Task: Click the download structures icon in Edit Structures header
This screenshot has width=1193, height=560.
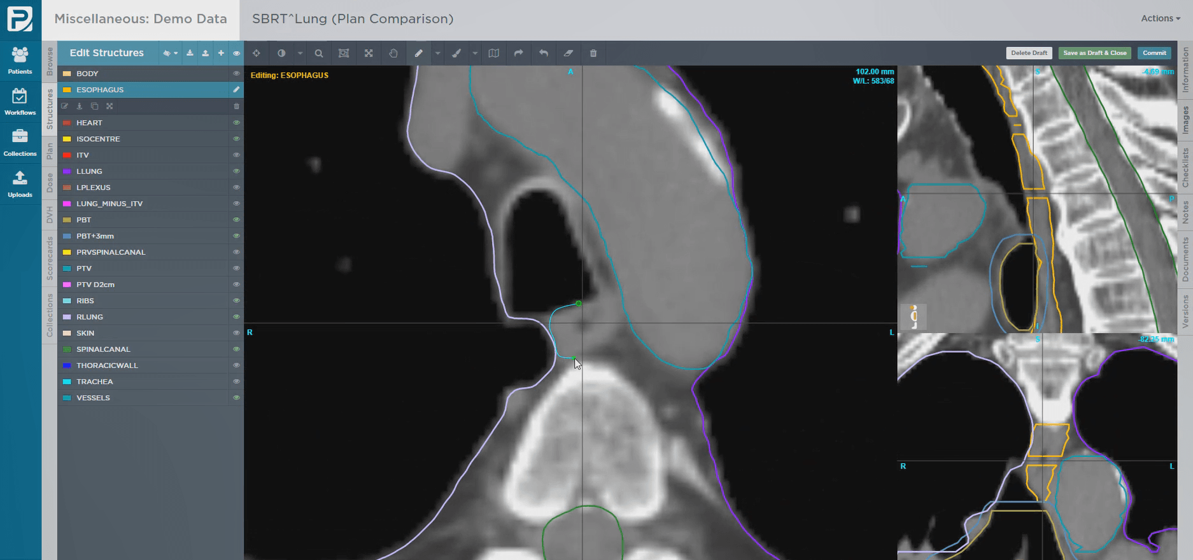Action: 190,53
